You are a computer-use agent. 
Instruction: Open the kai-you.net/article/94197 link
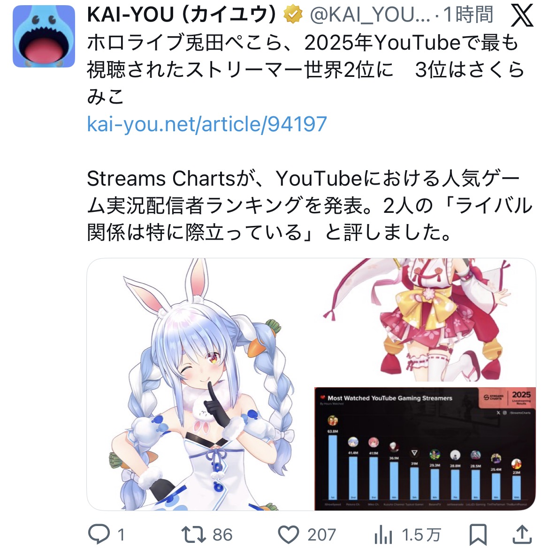pyautogui.click(x=207, y=124)
